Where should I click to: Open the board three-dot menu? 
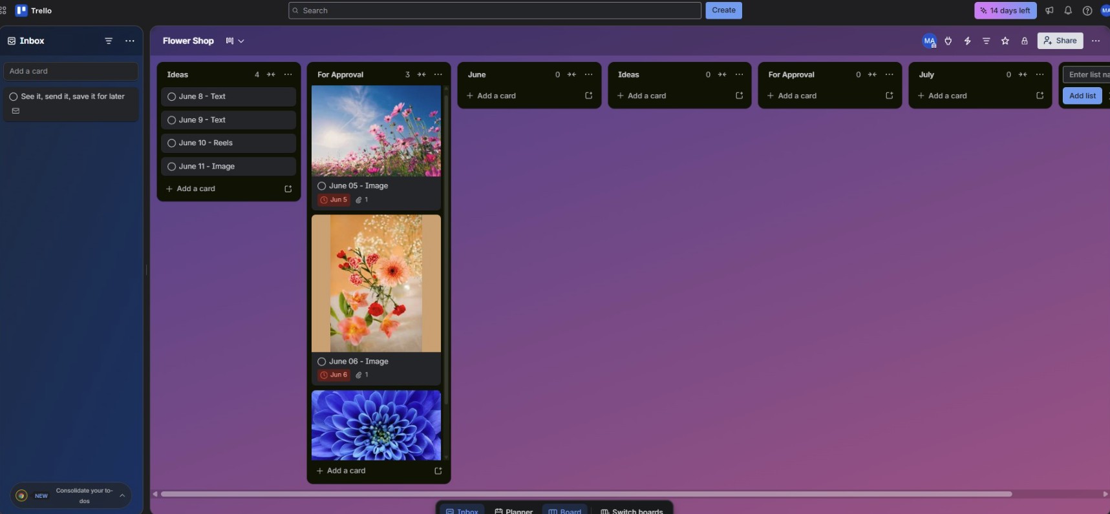tap(1096, 41)
